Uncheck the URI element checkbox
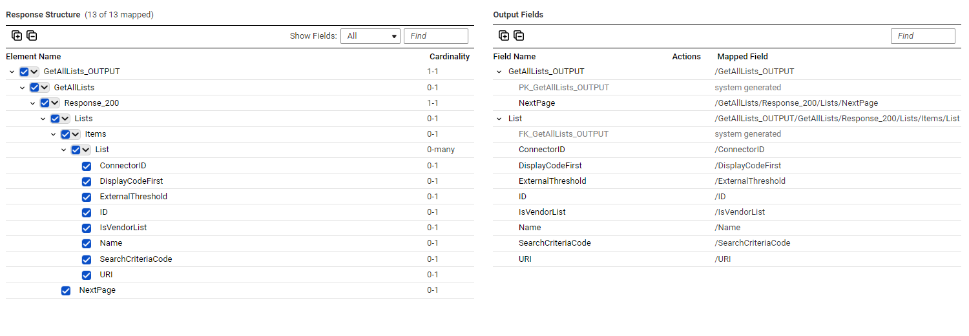The width and height of the screenshot is (969, 336). pos(87,275)
